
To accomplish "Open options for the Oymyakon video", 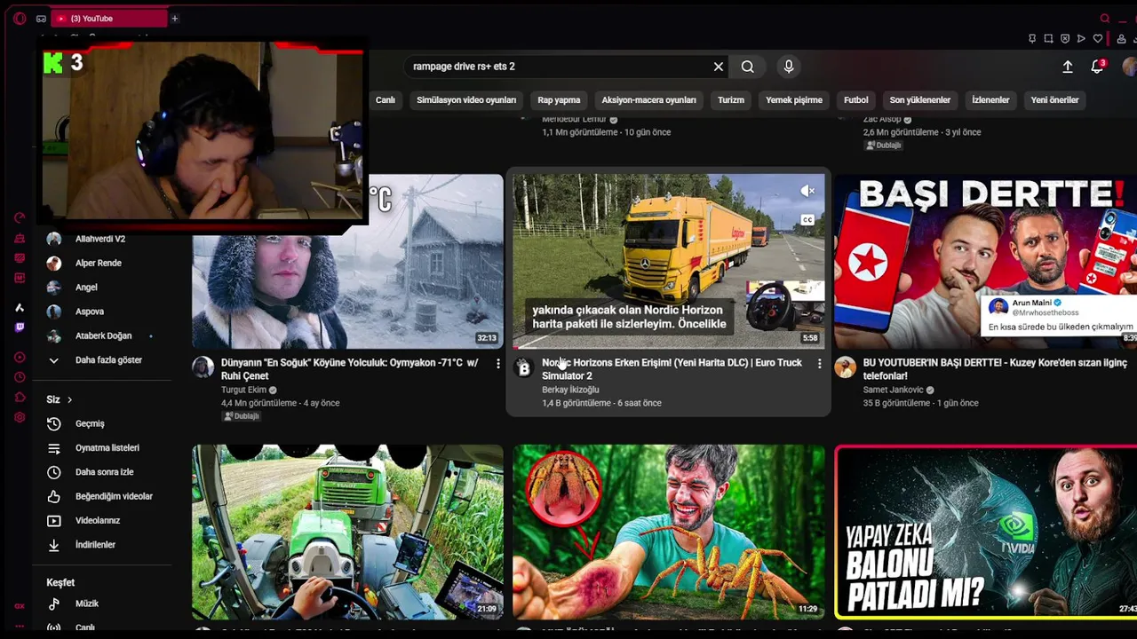I will 497,364.
